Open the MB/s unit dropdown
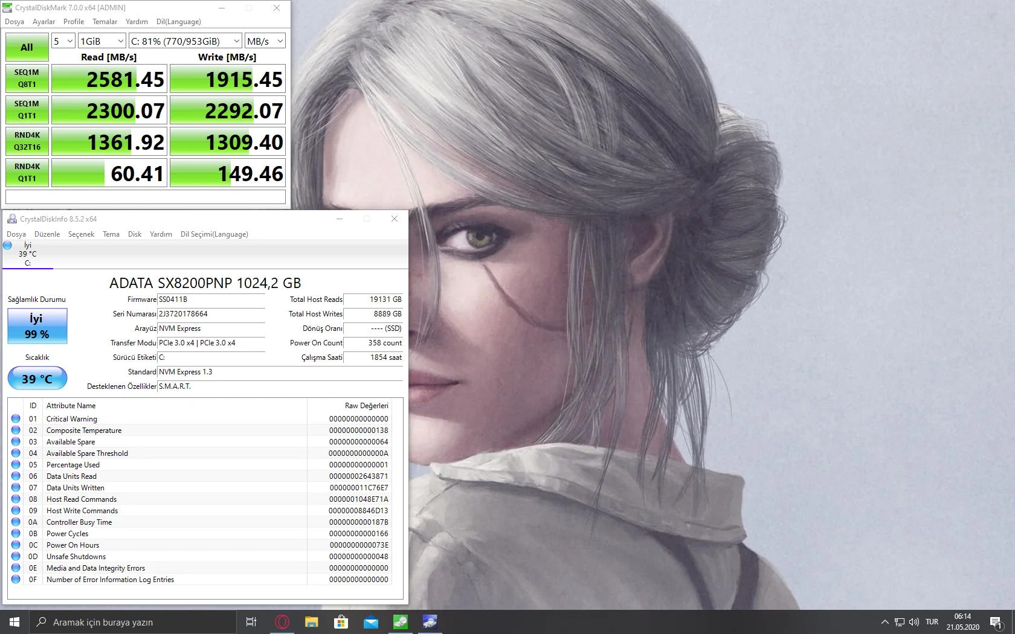This screenshot has height=634, width=1015. [265, 40]
